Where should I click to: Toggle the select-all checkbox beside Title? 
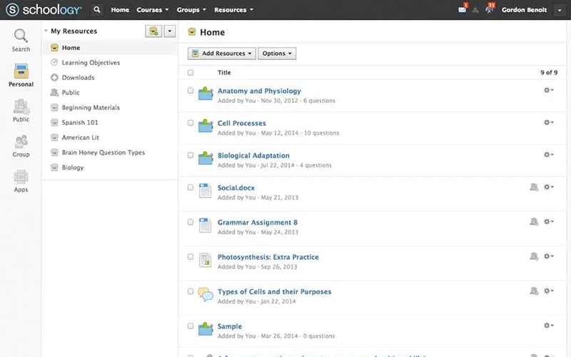[191, 73]
